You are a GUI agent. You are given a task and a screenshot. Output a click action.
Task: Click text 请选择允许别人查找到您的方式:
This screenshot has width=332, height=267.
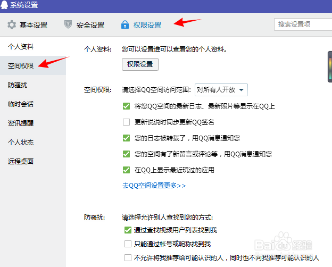(x=168, y=218)
